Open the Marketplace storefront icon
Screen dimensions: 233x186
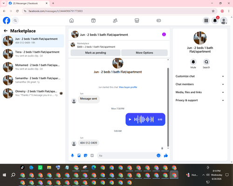click(137, 21)
